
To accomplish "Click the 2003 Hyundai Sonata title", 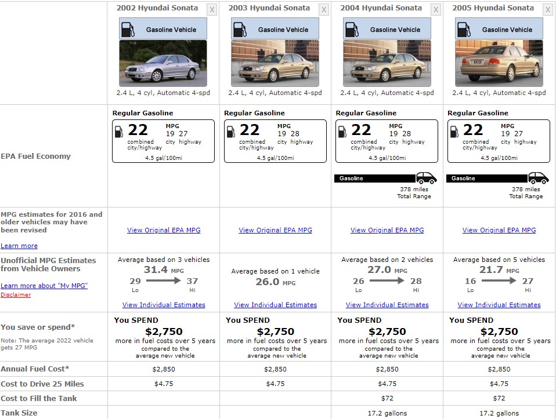I will tap(269, 8).
